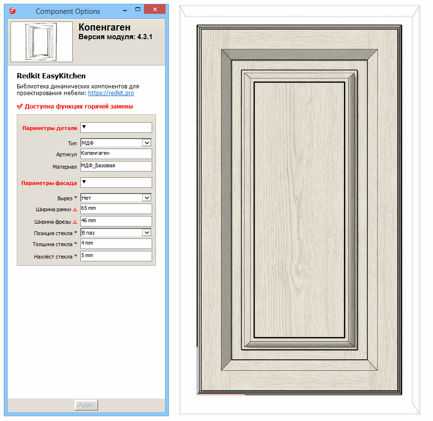Click the Ширина рамки field showing 65 mm

coord(116,209)
